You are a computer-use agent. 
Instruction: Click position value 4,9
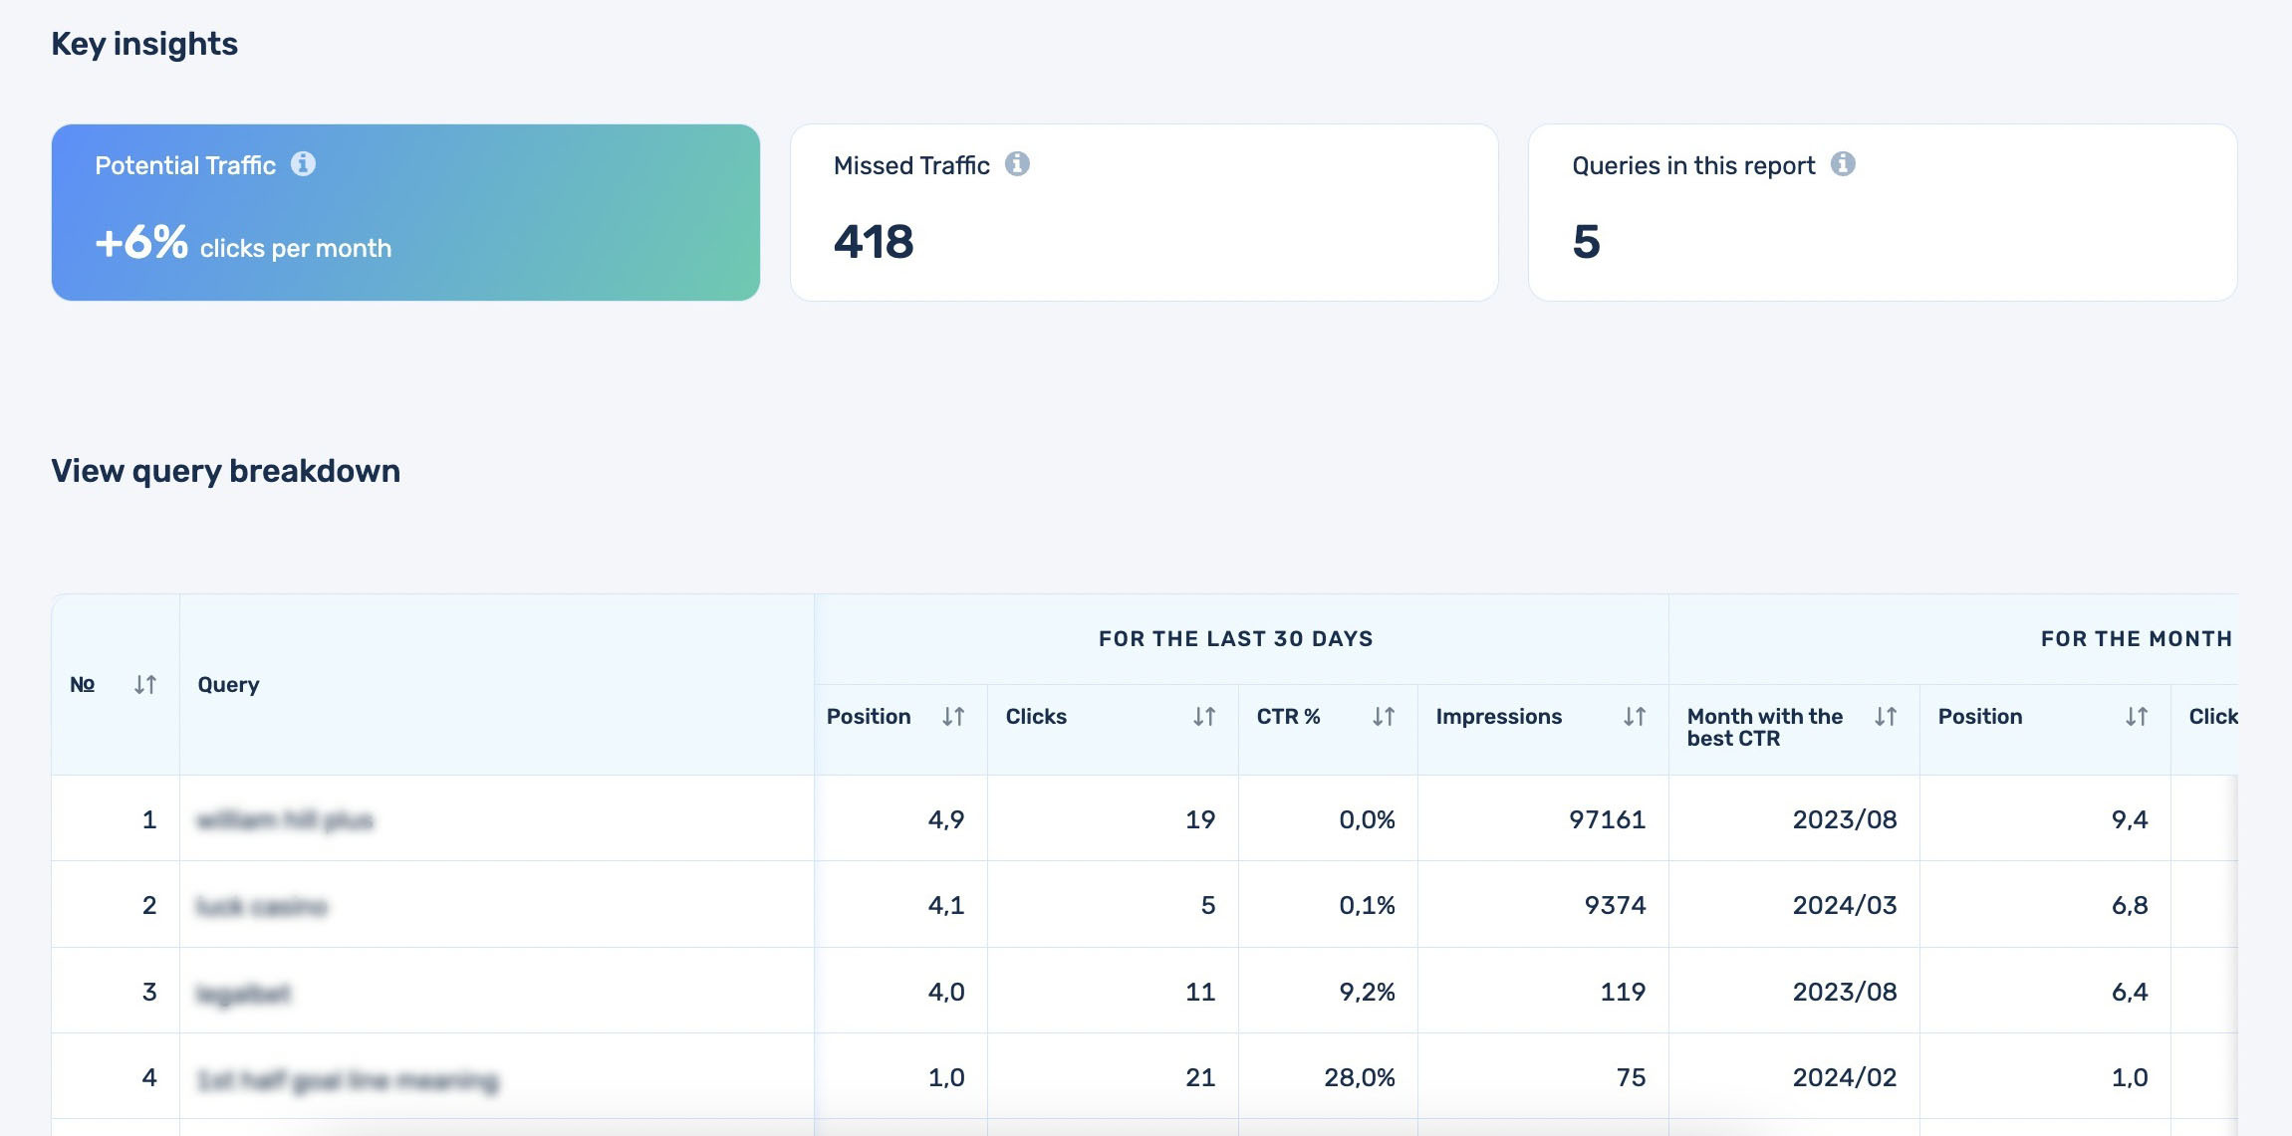coord(946,819)
